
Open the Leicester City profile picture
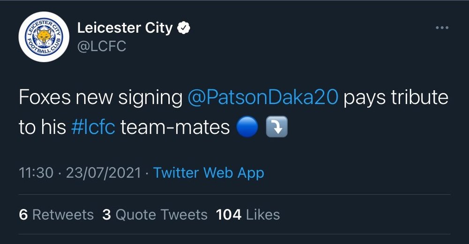point(44,37)
